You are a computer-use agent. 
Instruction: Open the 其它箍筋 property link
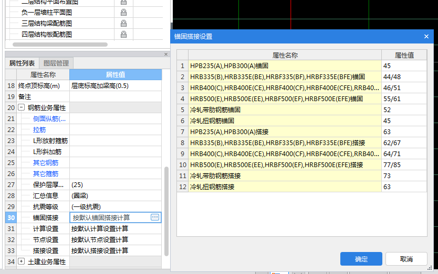[46, 173]
